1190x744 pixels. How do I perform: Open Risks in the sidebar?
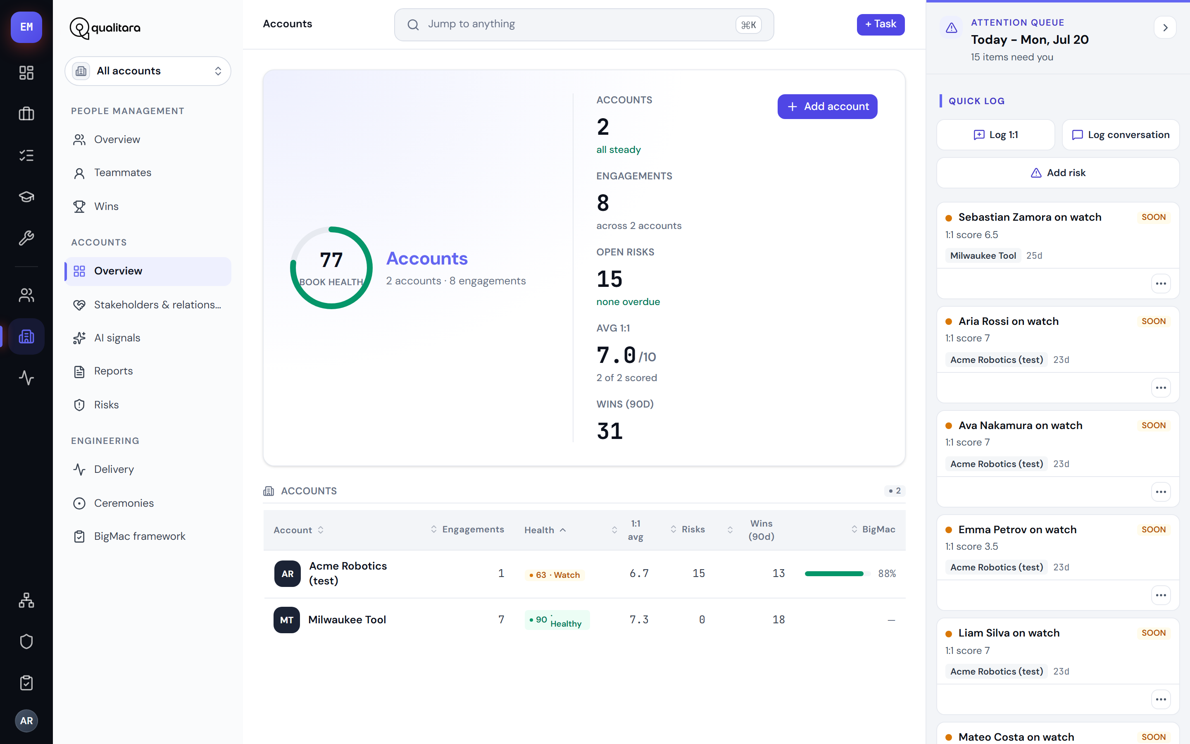pyautogui.click(x=148, y=405)
